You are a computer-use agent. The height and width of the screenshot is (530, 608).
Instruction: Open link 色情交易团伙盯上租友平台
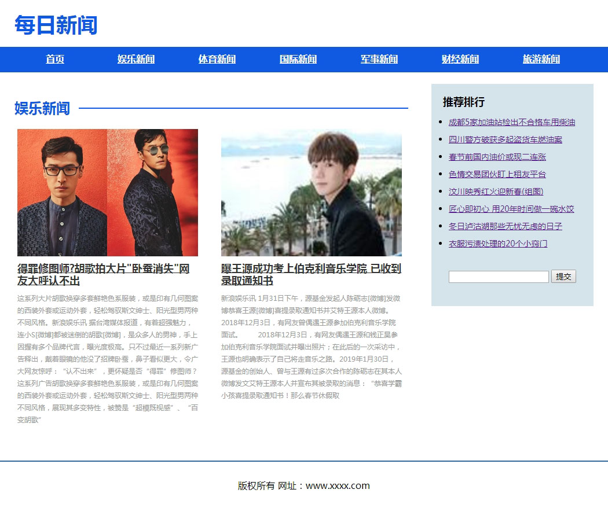point(497,174)
